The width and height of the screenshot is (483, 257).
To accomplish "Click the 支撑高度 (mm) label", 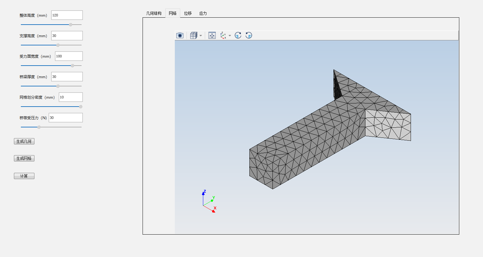I will point(33,36).
